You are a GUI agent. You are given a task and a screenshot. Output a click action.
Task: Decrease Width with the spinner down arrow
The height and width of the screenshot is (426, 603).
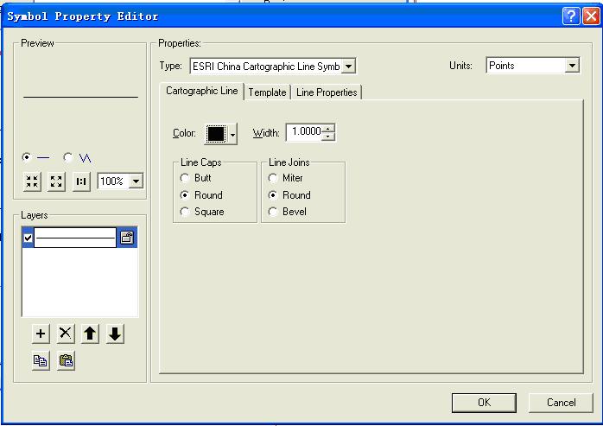click(x=327, y=137)
